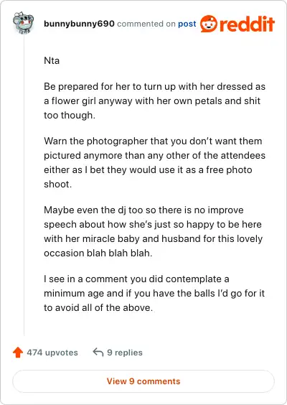Click the orange upvote arrow icon
This screenshot has height=405, width=287.
[18, 353]
